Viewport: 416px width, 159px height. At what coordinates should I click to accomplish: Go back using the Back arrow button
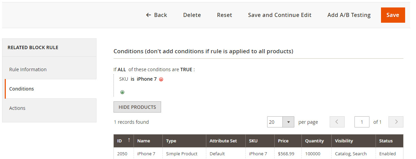click(x=156, y=15)
